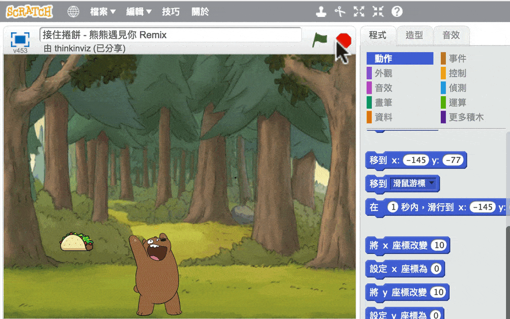This screenshot has width=510, height=319.
Task: Switch to the 音效 sounds tab
Action: pyautogui.click(x=451, y=35)
